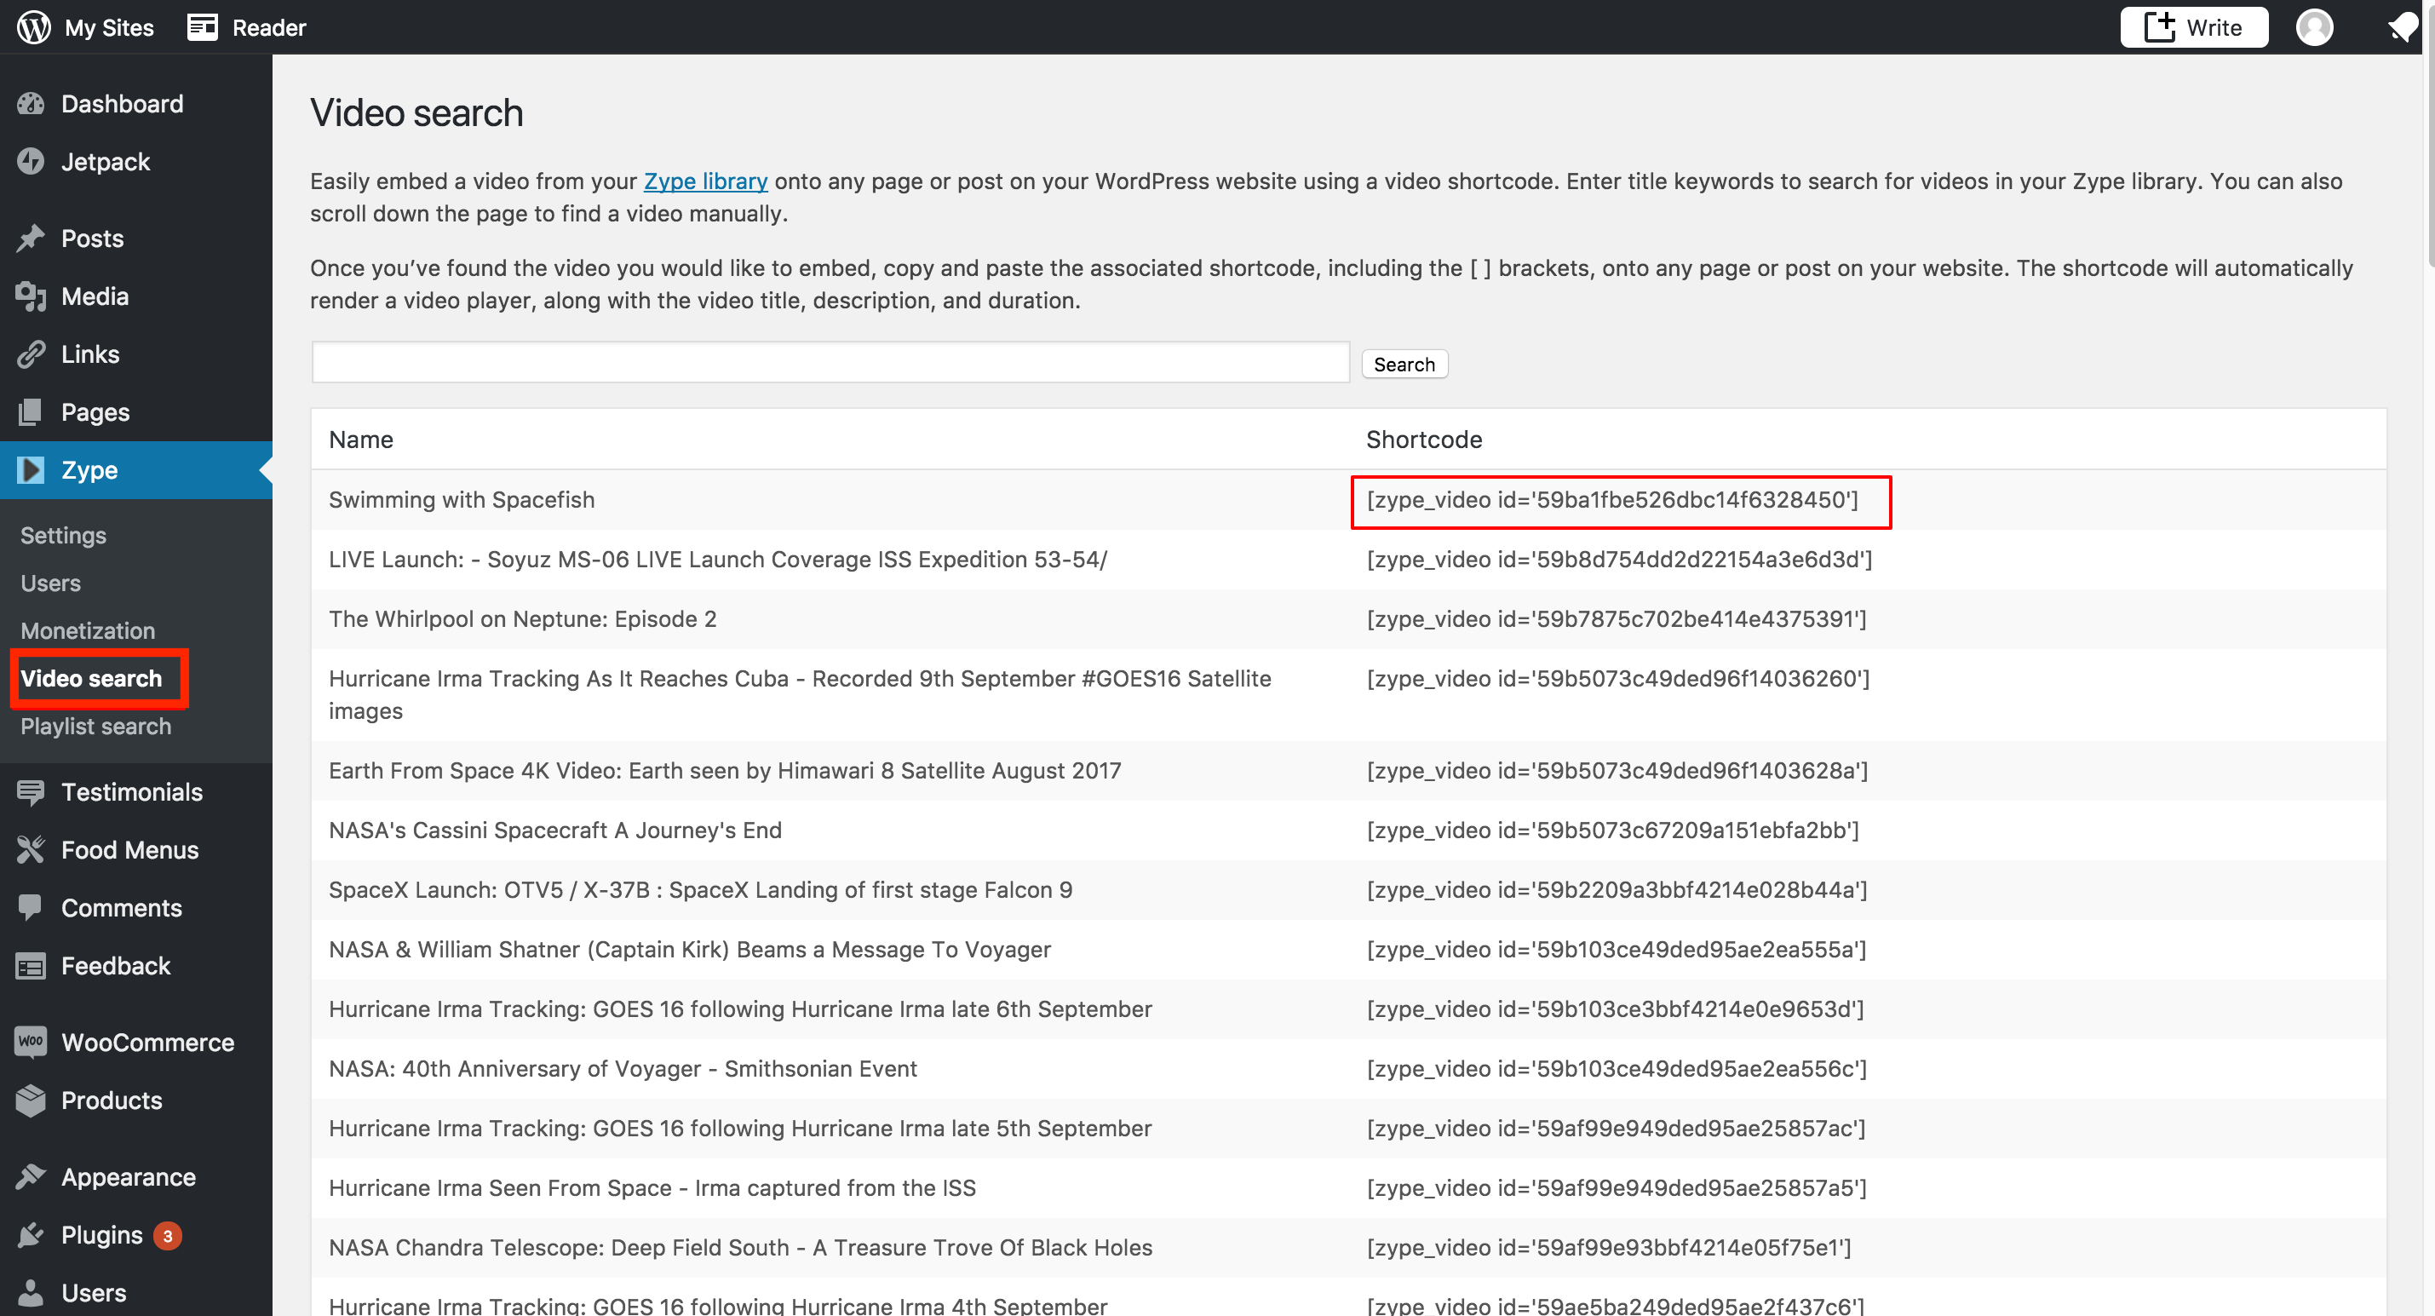Click Irma captured from the ISS shortcode
The height and width of the screenshot is (1316, 2435).
pyautogui.click(x=1616, y=1187)
